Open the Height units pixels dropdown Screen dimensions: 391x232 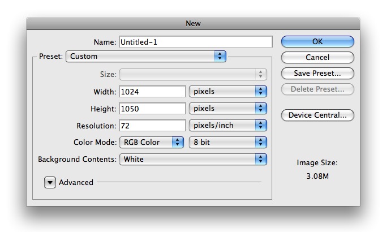point(228,109)
